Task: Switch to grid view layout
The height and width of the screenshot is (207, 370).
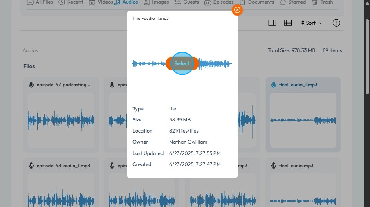Action: click(272, 23)
